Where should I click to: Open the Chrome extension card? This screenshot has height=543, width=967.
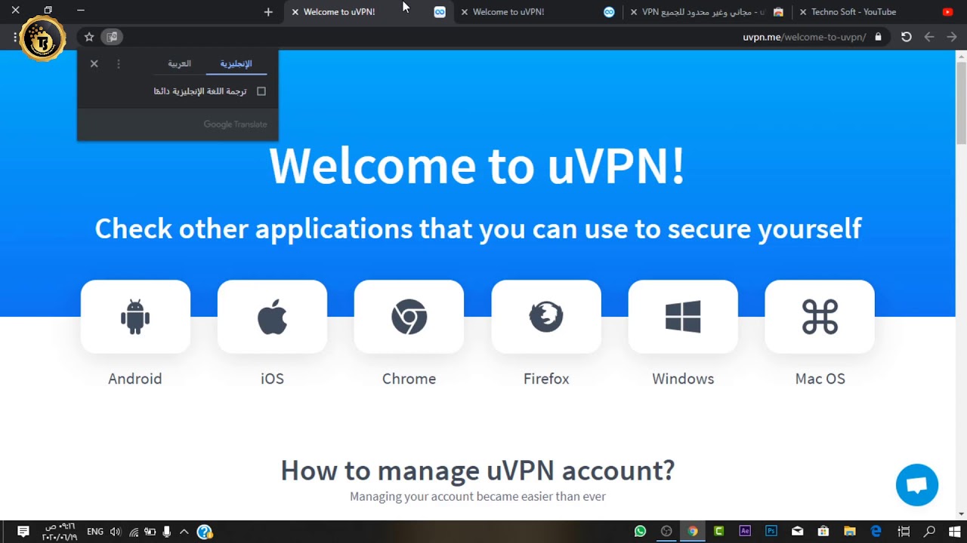[409, 317]
